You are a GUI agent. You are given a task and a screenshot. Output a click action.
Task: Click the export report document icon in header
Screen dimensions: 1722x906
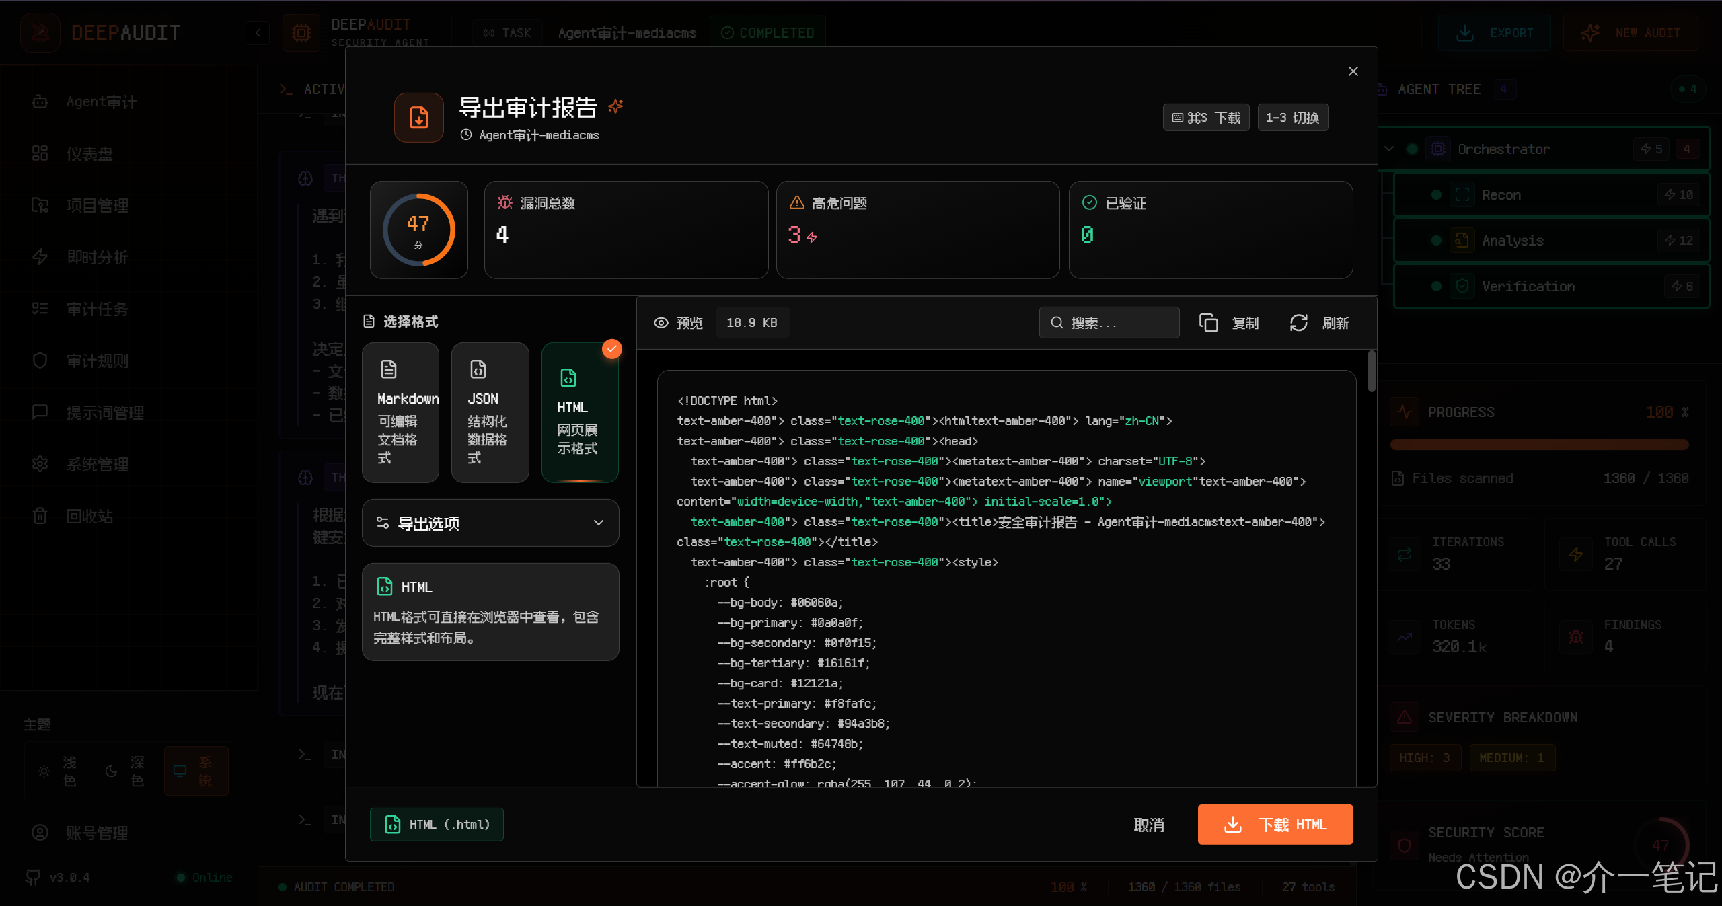pos(418,118)
